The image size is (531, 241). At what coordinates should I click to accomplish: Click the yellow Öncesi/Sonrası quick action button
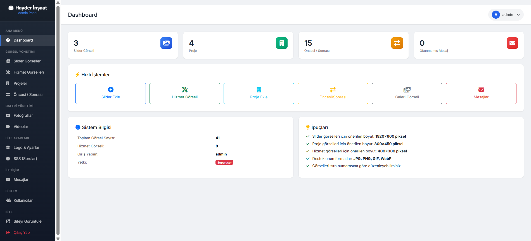pyautogui.click(x=333, y=93)
